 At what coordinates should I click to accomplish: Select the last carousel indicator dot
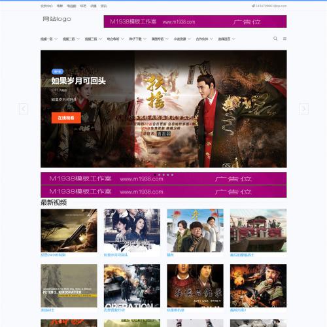click(x=173, y=175)
